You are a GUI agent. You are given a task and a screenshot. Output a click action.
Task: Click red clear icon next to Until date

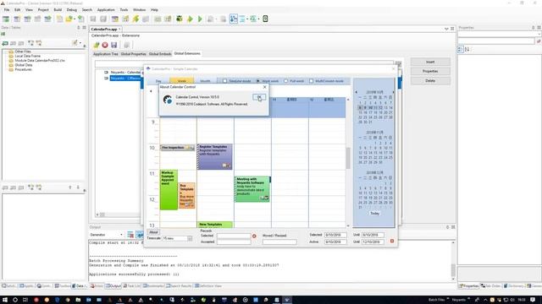point(392,241)
